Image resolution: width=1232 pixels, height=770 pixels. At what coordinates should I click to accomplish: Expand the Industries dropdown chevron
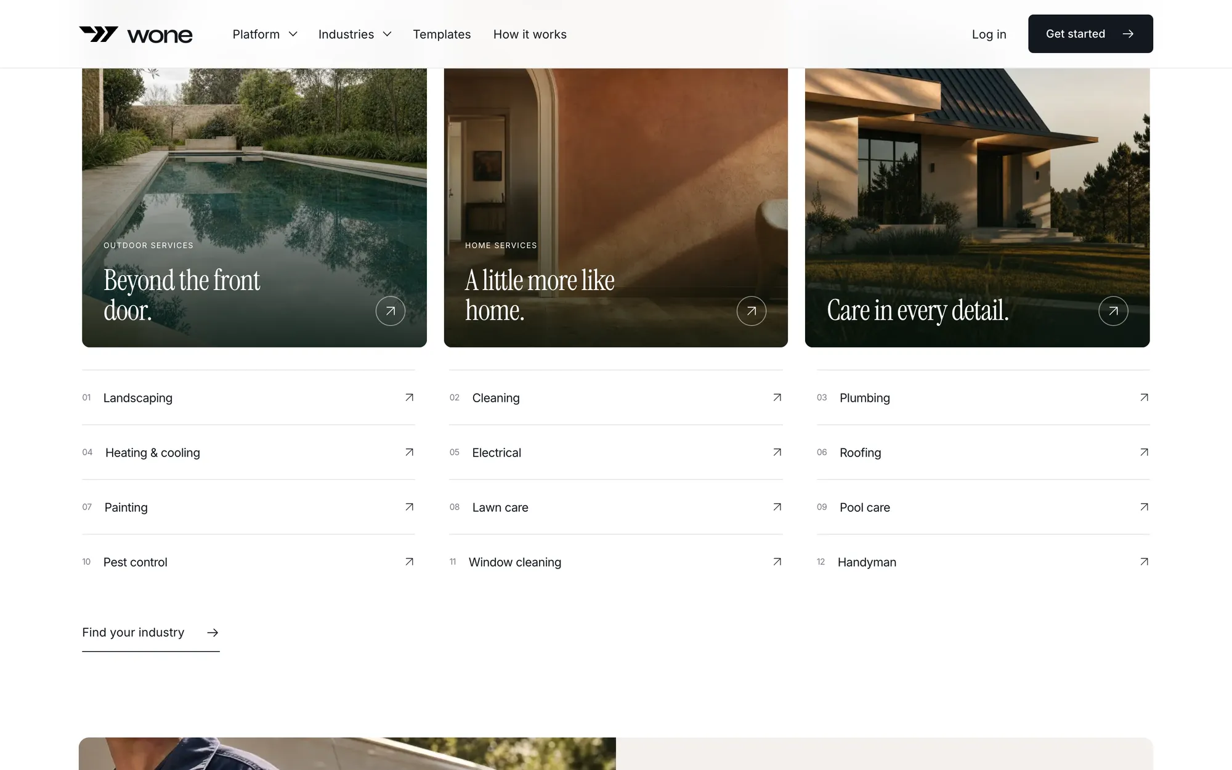tap(387, 34)
